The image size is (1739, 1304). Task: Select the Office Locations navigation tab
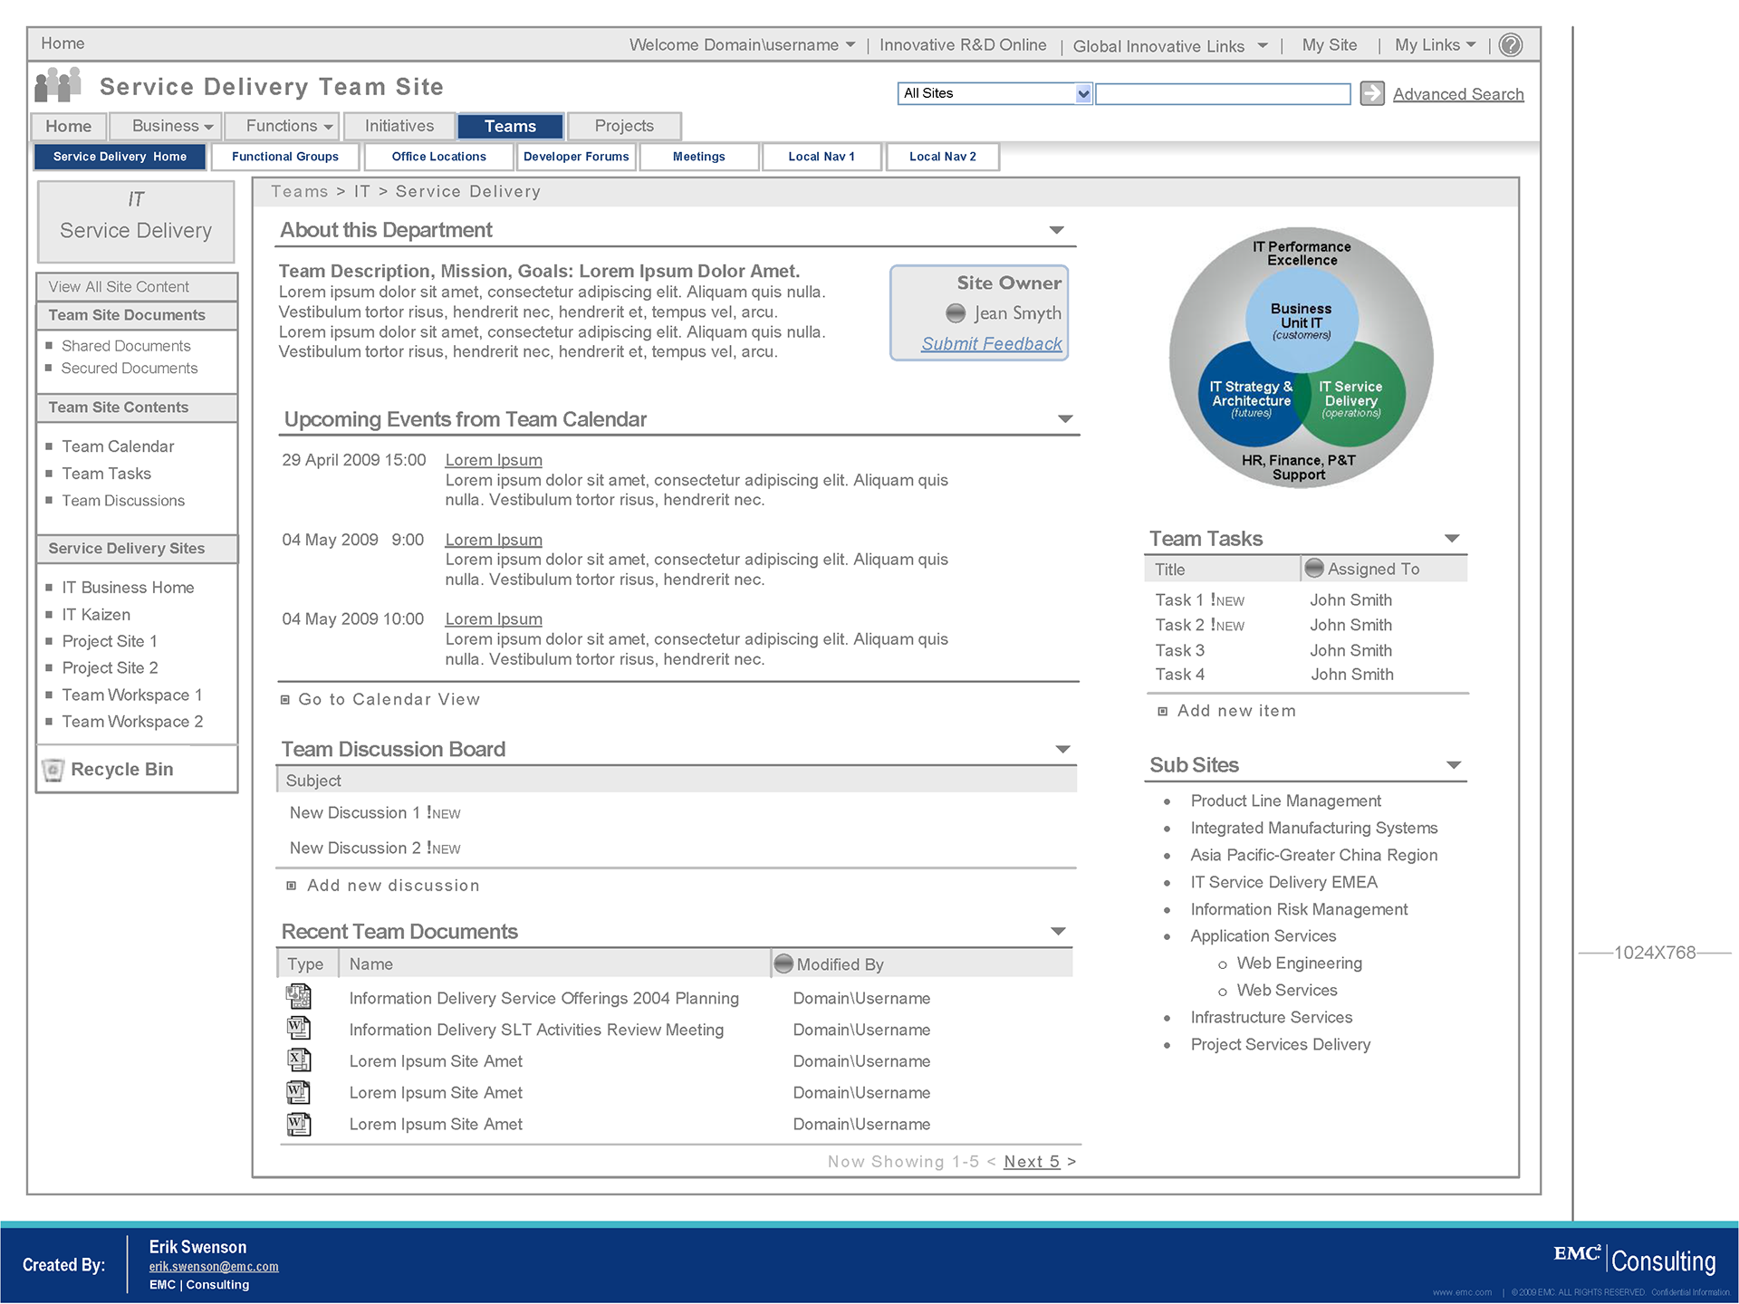coord(438,157)
